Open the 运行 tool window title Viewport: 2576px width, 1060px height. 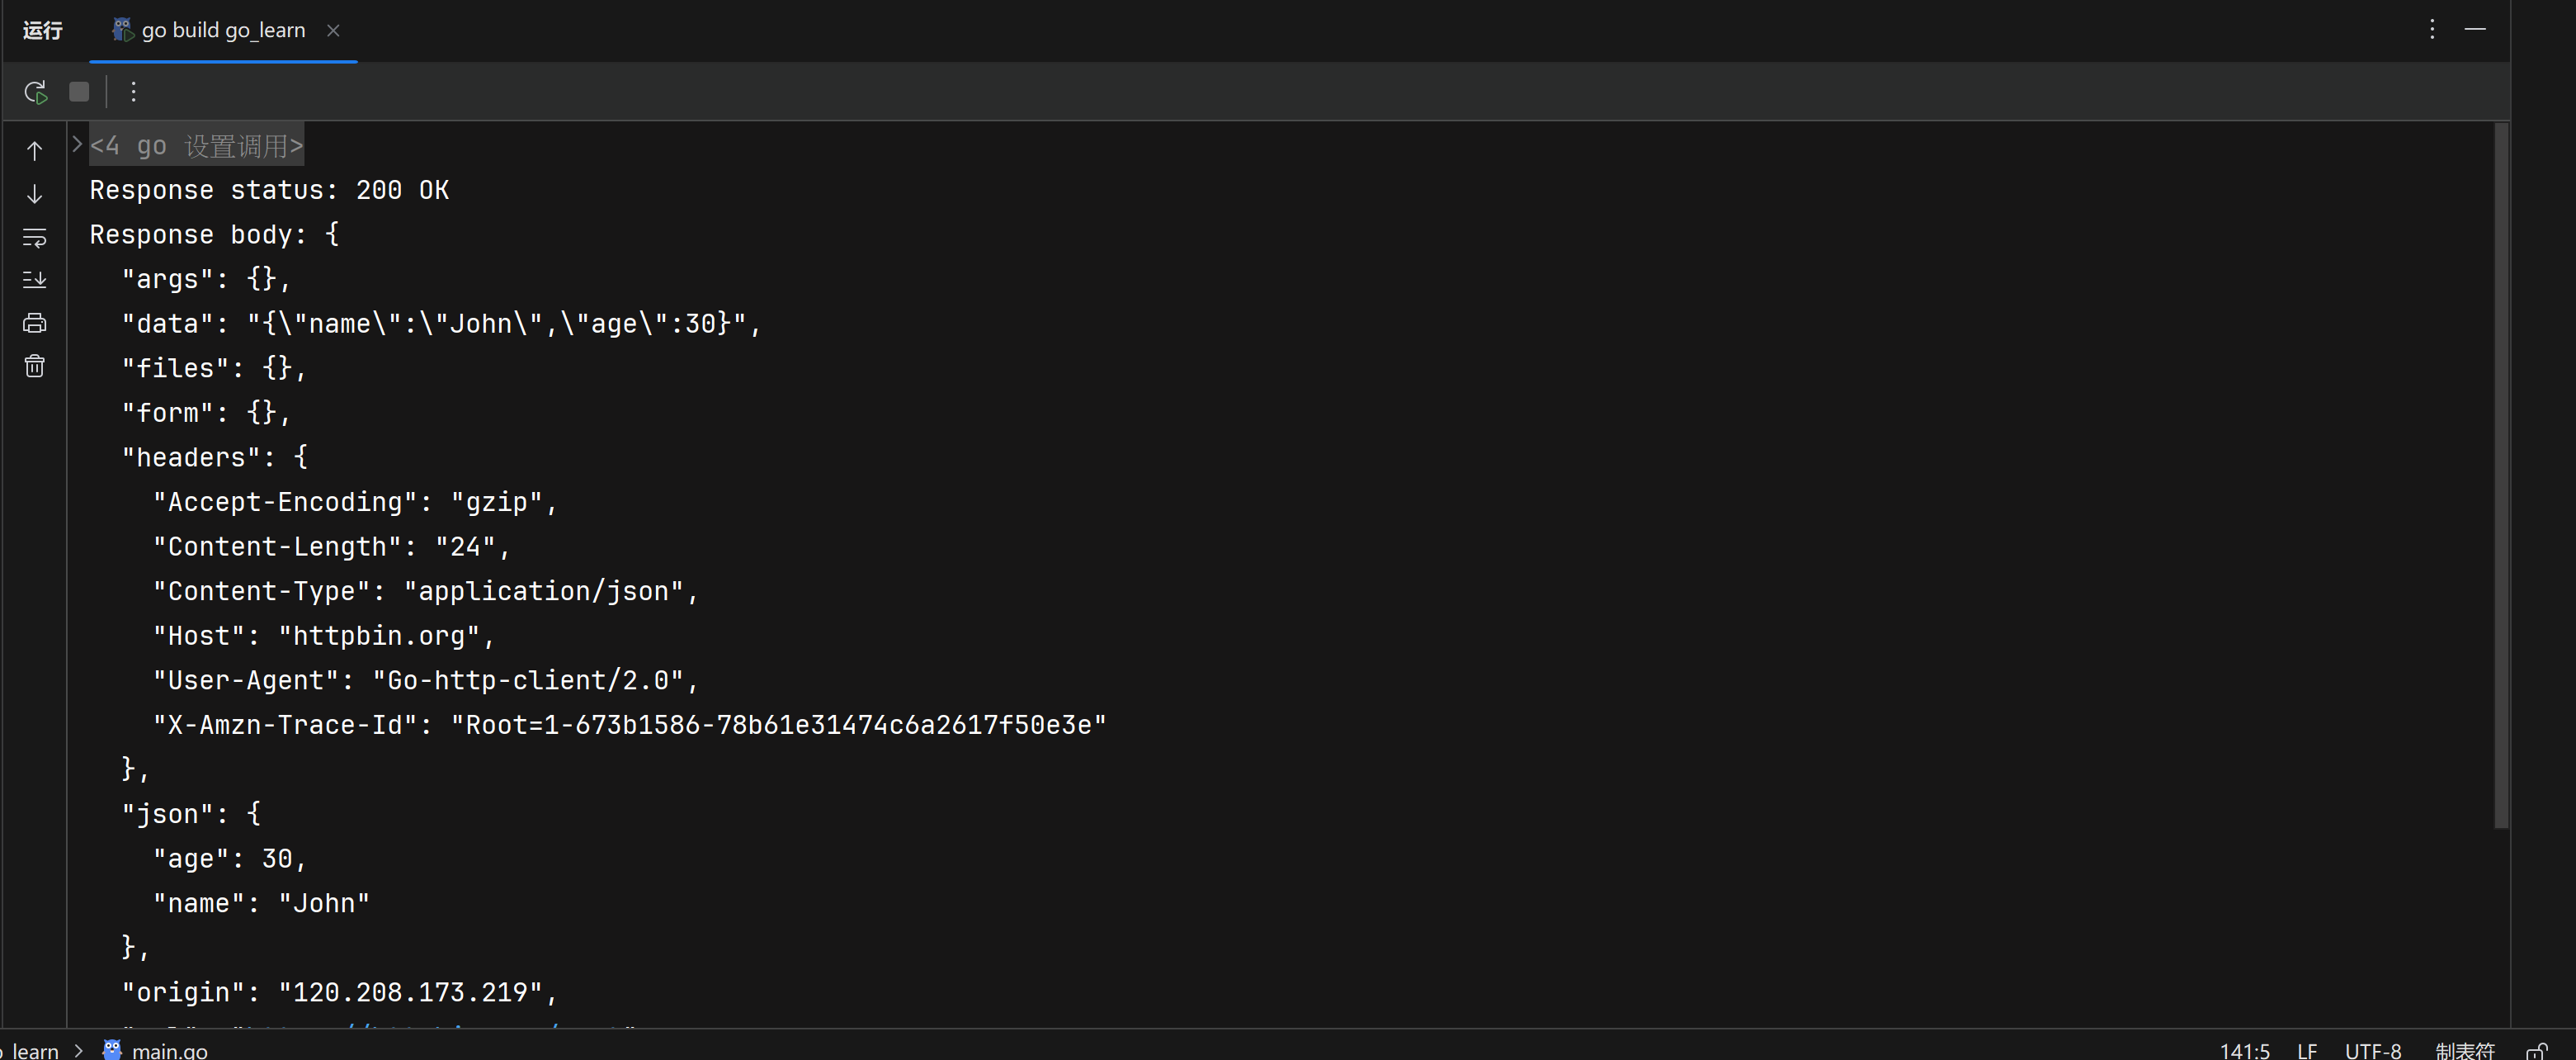pyautogui.click(x=43, y=31)
